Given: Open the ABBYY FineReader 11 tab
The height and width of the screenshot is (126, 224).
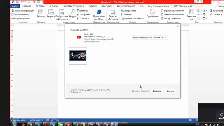Looking at the screenshot, I should 183,6.
